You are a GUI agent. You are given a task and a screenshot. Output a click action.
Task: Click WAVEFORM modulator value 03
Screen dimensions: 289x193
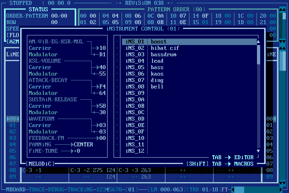pyautogui.click(x=103, y=132)
